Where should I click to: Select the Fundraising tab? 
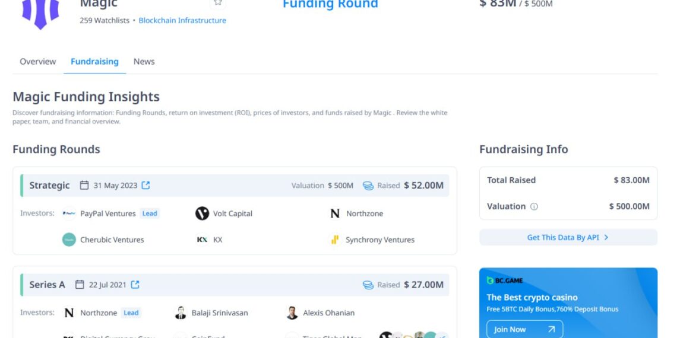(94, 62)
